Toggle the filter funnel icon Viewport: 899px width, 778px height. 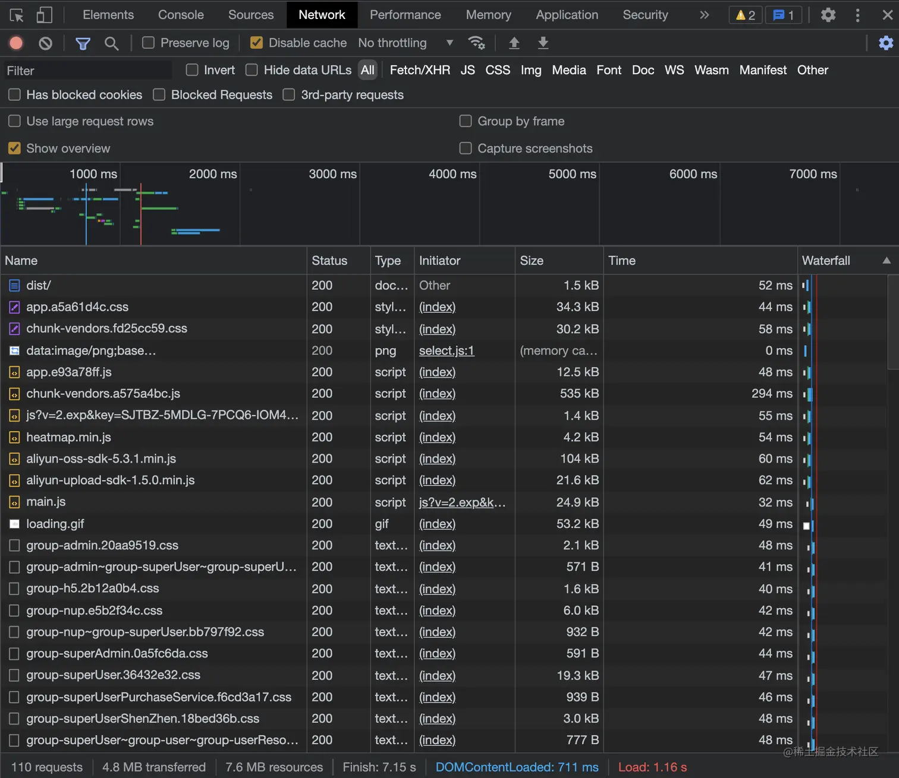pos(83,43)
